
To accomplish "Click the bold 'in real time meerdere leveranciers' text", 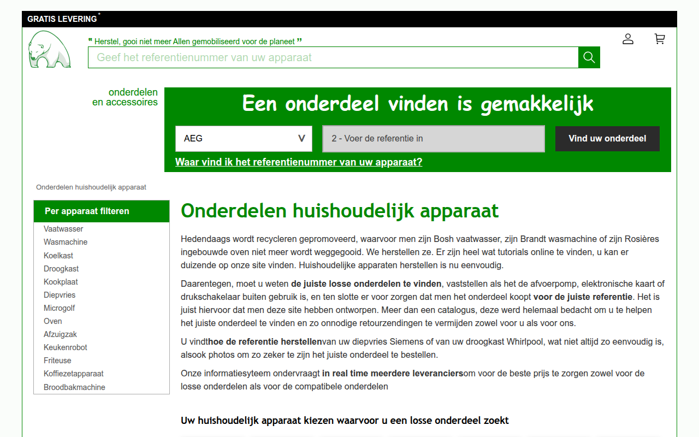I will click(x=393, y=374).
